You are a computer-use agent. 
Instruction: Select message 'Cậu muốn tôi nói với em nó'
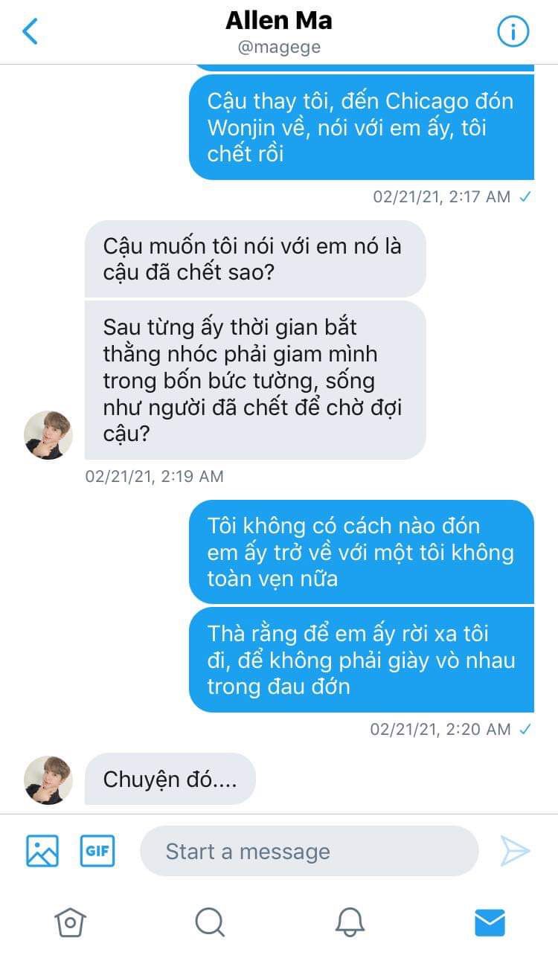pos(255,259)
